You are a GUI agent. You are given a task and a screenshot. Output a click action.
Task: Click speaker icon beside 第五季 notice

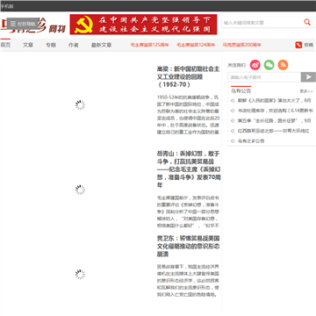click(233, 120)
